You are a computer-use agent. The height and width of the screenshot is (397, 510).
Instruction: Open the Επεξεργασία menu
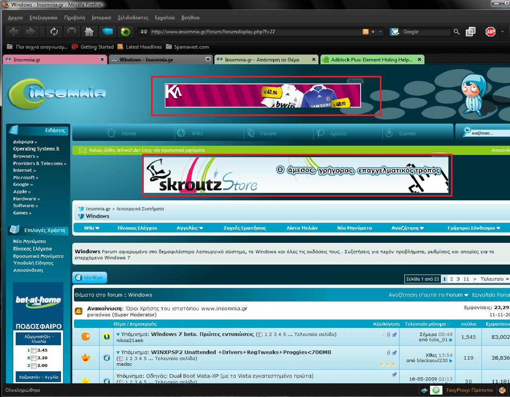(x=43, y=18)
